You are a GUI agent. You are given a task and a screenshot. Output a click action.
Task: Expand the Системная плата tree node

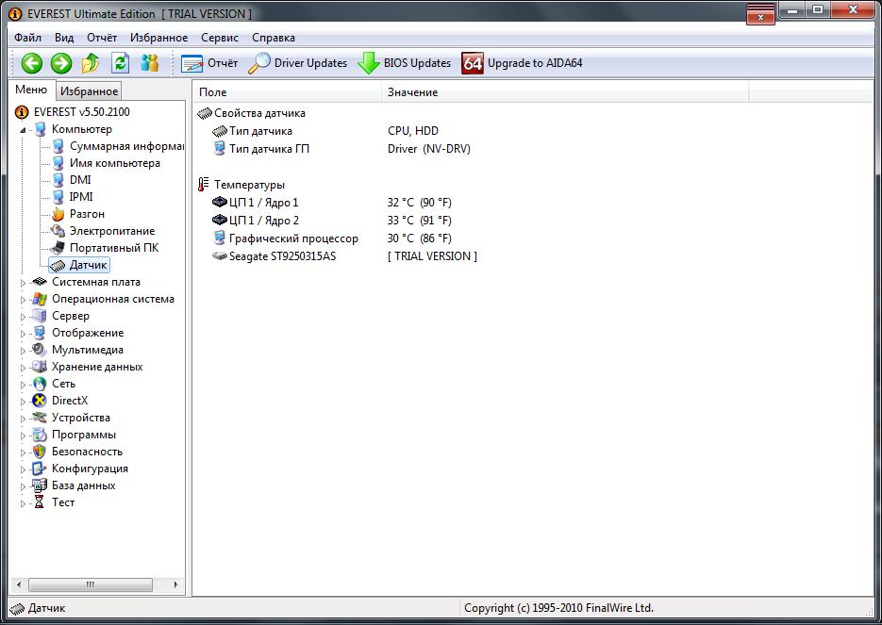[24, 282]
